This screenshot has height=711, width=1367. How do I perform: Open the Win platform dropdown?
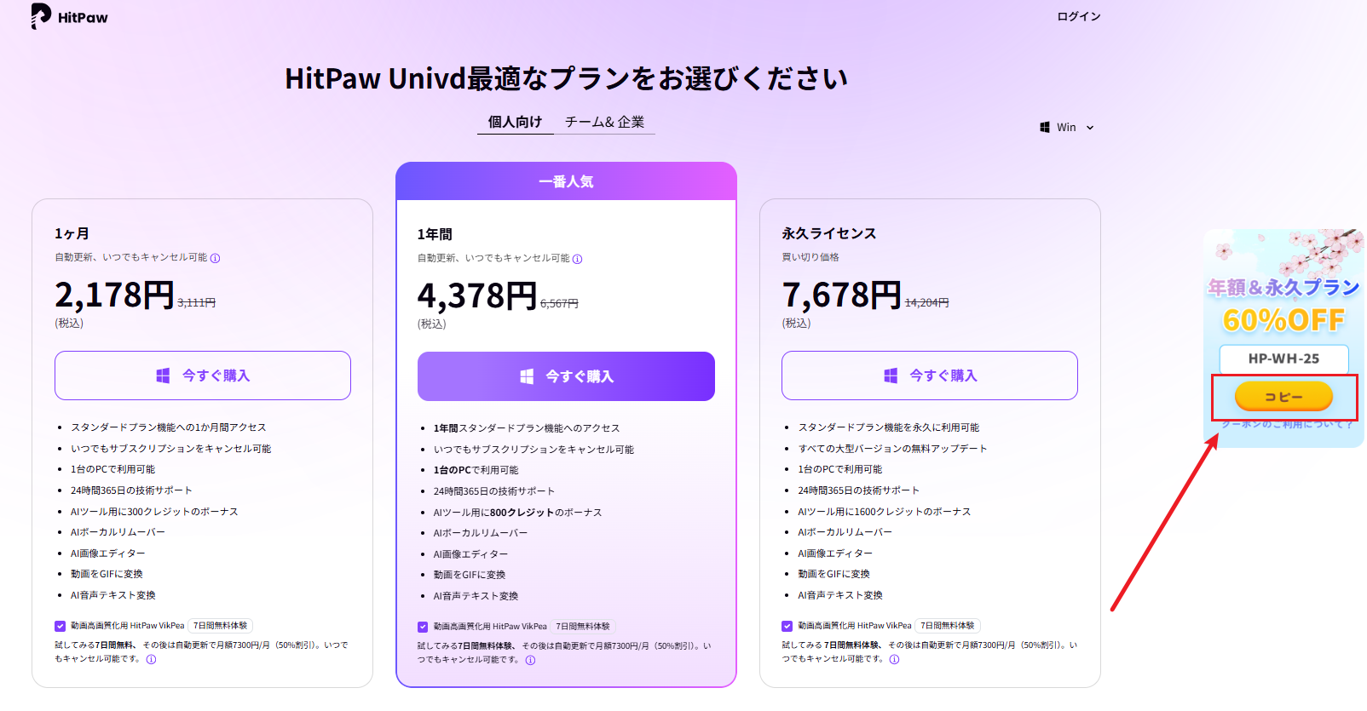coord(1068,128)
